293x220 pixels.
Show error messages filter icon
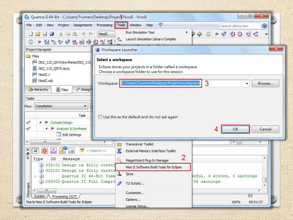(45, 151)
